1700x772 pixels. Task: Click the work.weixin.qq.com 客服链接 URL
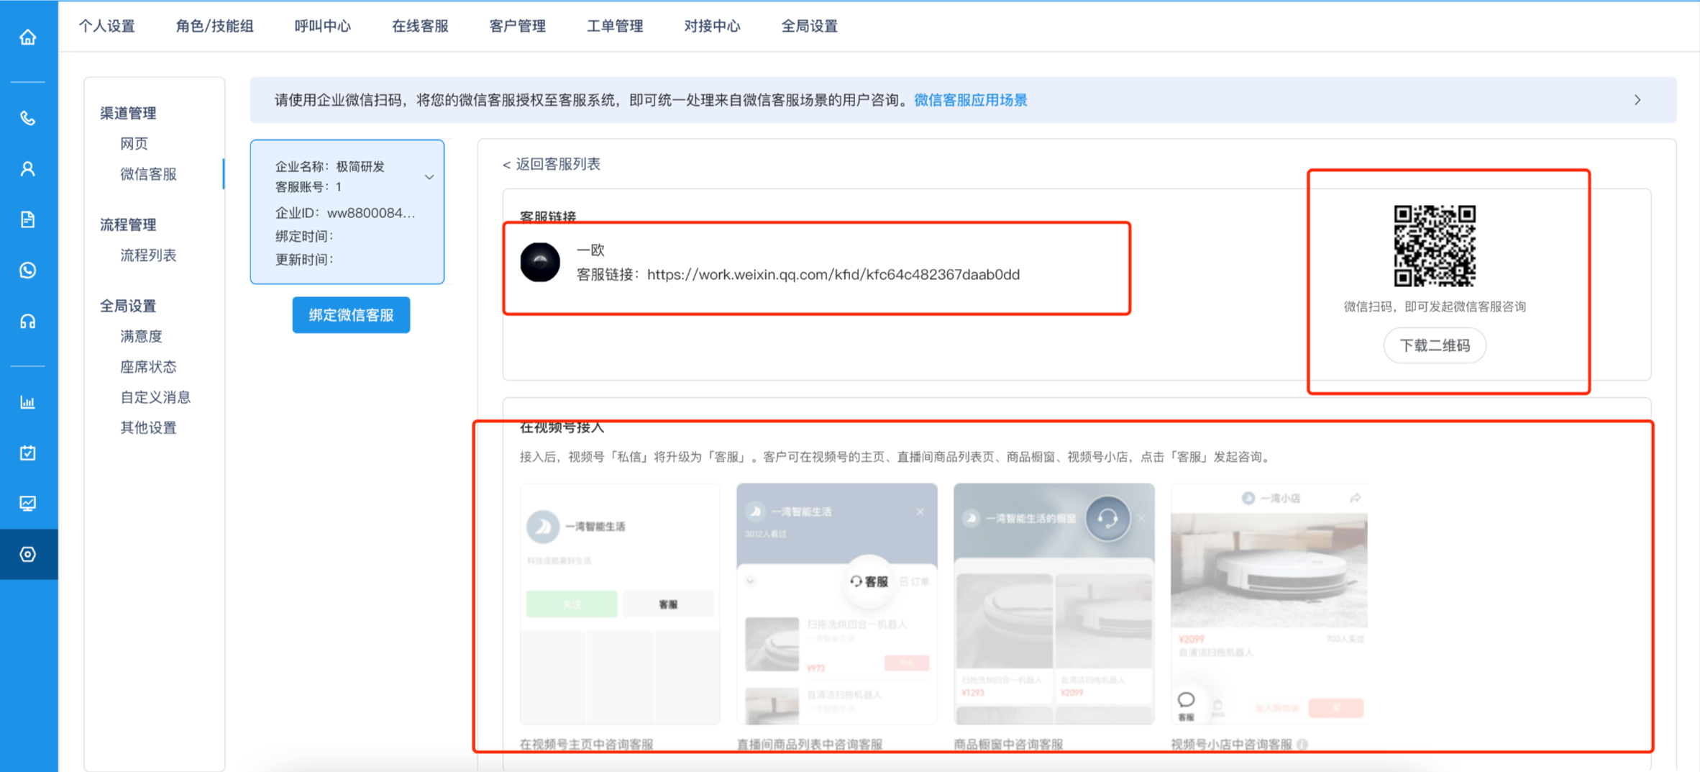[833, 274]
